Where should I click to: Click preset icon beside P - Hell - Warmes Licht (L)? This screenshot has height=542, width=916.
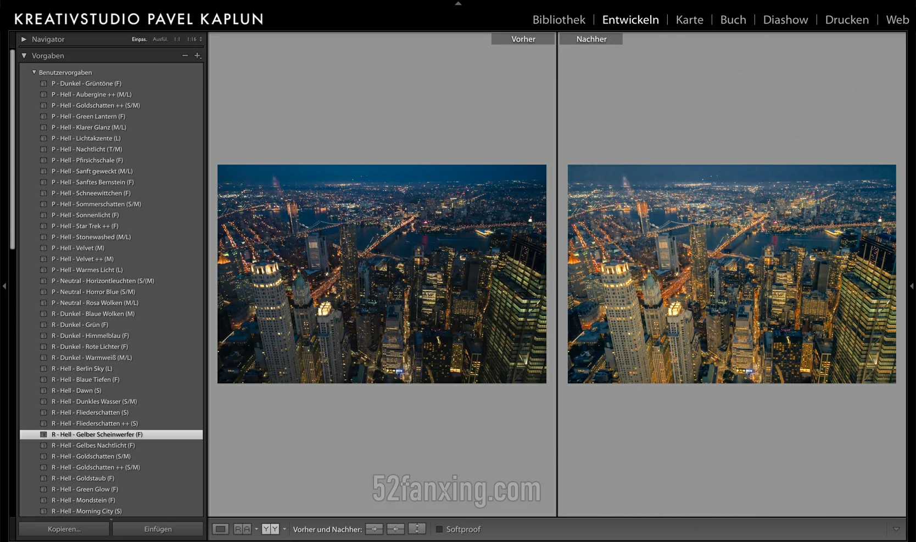43,270
